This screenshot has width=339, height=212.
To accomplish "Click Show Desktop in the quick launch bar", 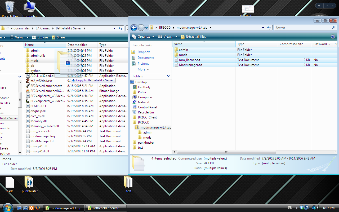I will tap(19, 208).
